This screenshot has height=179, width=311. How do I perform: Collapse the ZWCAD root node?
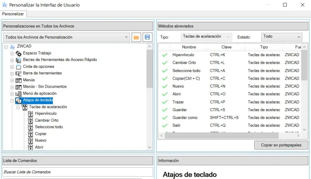(6, 47)
